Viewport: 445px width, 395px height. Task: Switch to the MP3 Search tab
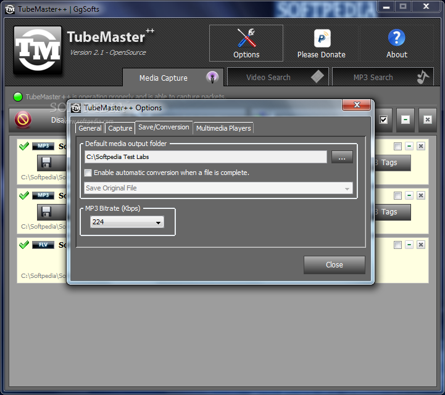(383, 77)
